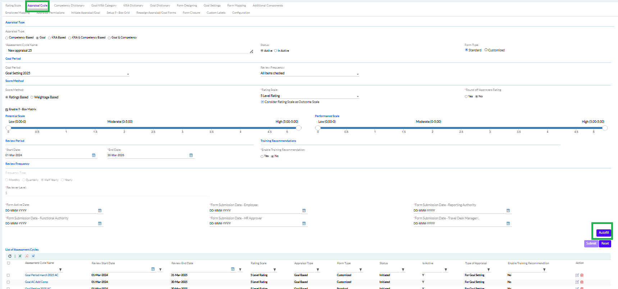Open calendar for review Start Date

pos(93,155)
